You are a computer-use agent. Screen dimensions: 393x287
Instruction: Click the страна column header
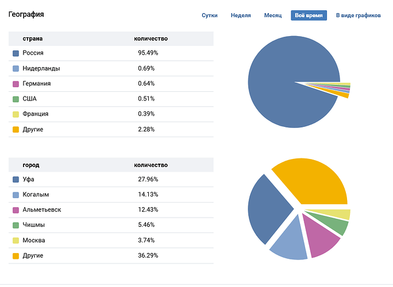pyautogui.click(x=33, y=39)
